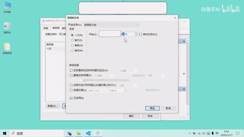Screen dimensions: 244x137
Task: Click 确定 in the properties window
Action: coord(131,116)
